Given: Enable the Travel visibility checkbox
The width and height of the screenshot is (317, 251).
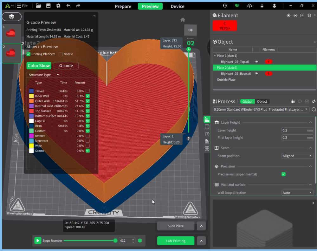Looking at the screenshot, I should pos(87,91).
